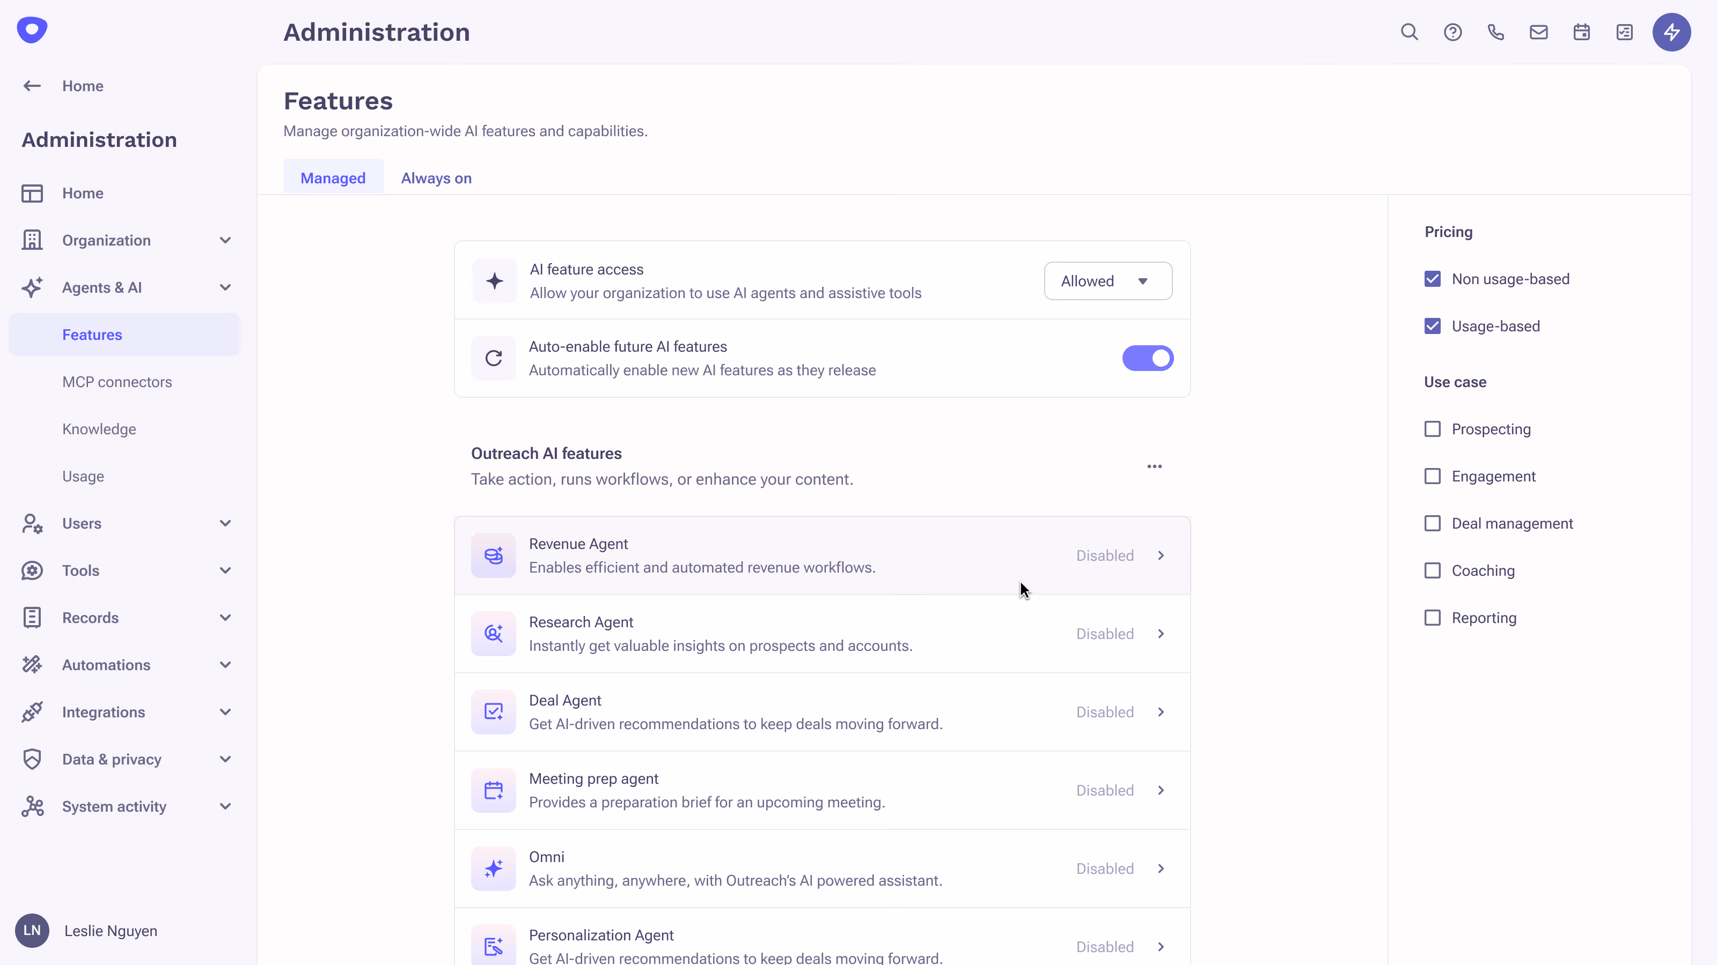Click the Home dashboard layout icon
The height and width of the screenshot is (965, 1717).
tap(32, 193)
